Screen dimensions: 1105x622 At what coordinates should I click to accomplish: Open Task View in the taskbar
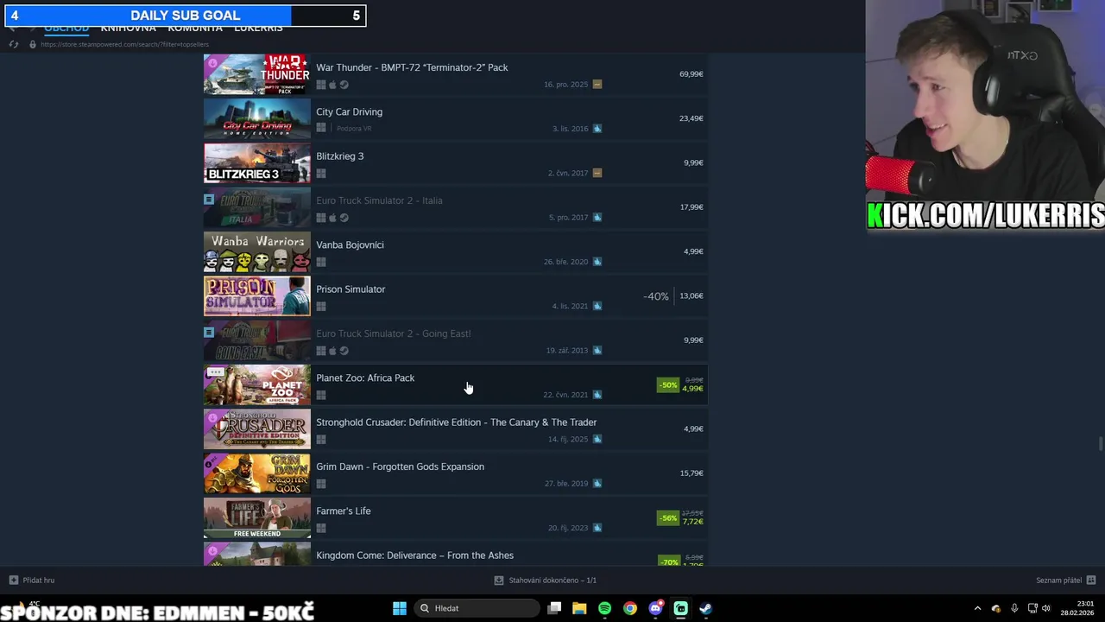(554, 608)
